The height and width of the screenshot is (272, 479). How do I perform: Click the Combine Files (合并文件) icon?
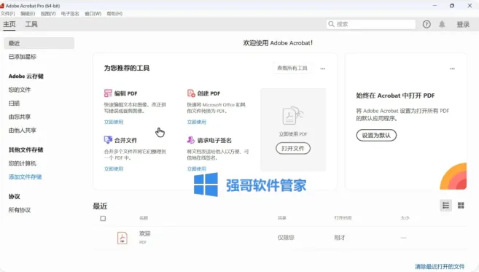point(108,140)
